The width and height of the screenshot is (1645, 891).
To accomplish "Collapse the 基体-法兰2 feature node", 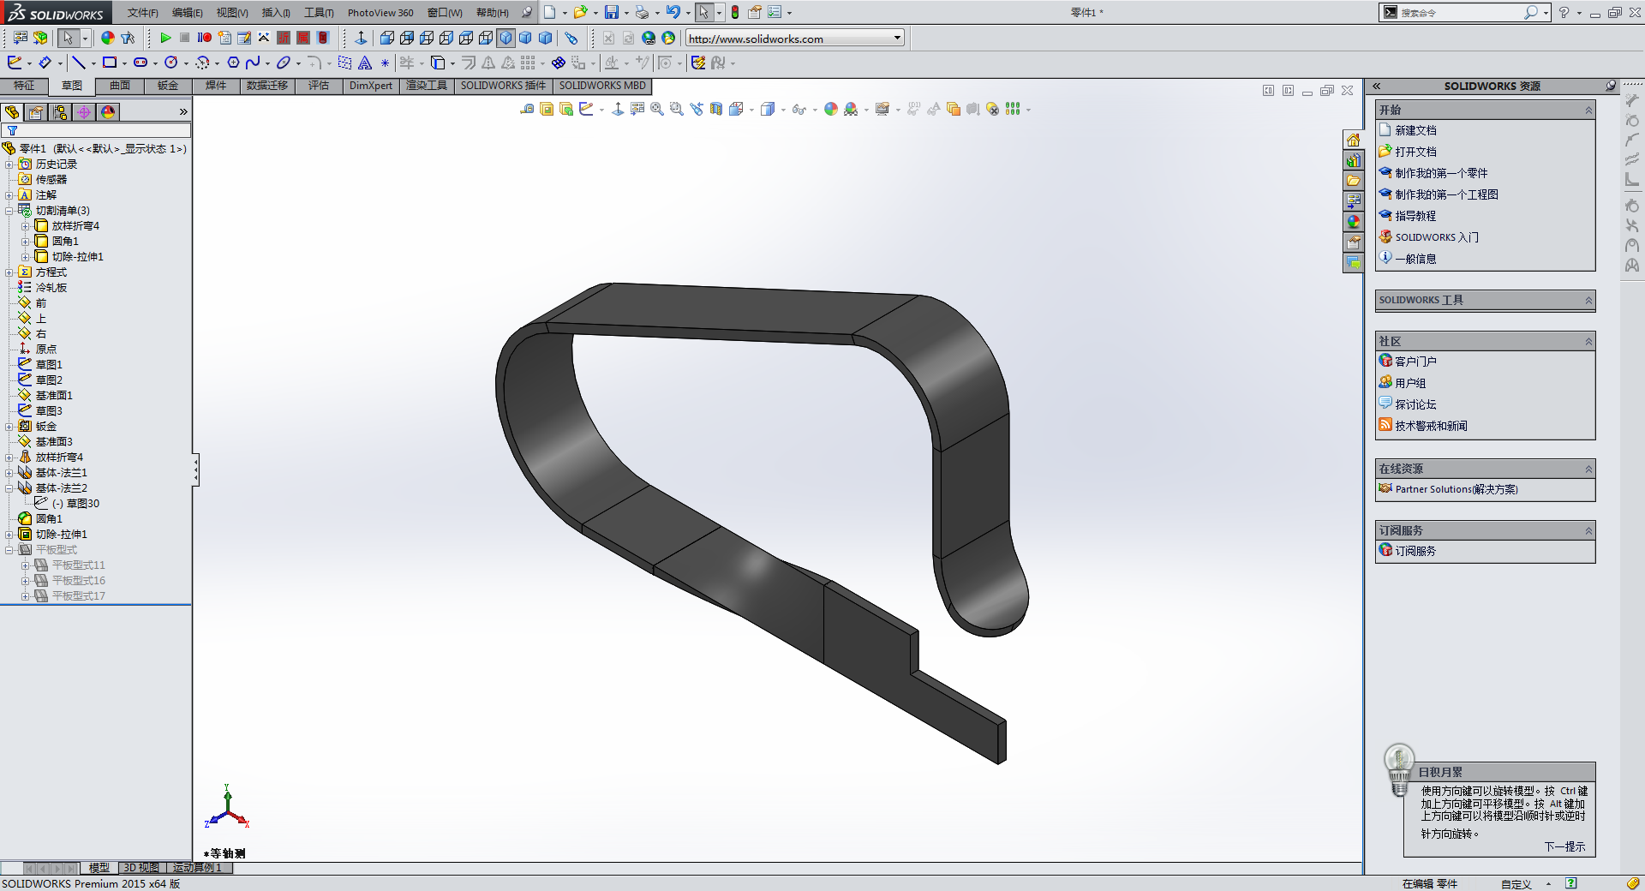I will pos(9,488).
